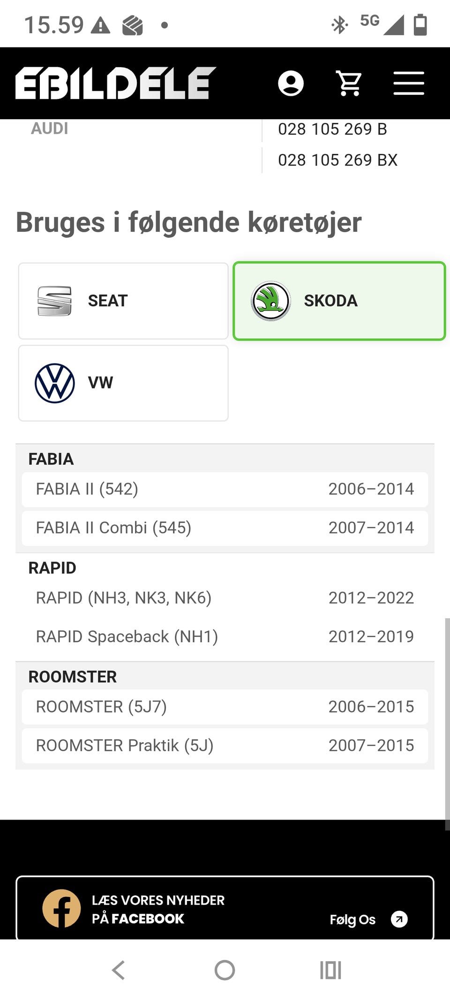Image resolution: width=450 pixels, height=1001 pixels.
Task: Collapse the RAPID model group
Action: coord(52,568)
